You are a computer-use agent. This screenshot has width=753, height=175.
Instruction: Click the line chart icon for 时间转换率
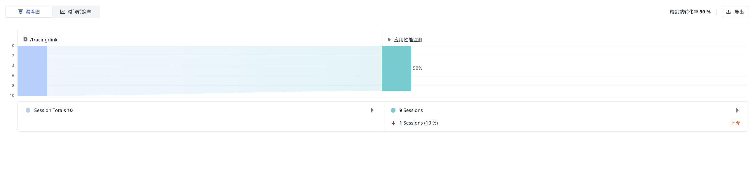coord(62,12)
